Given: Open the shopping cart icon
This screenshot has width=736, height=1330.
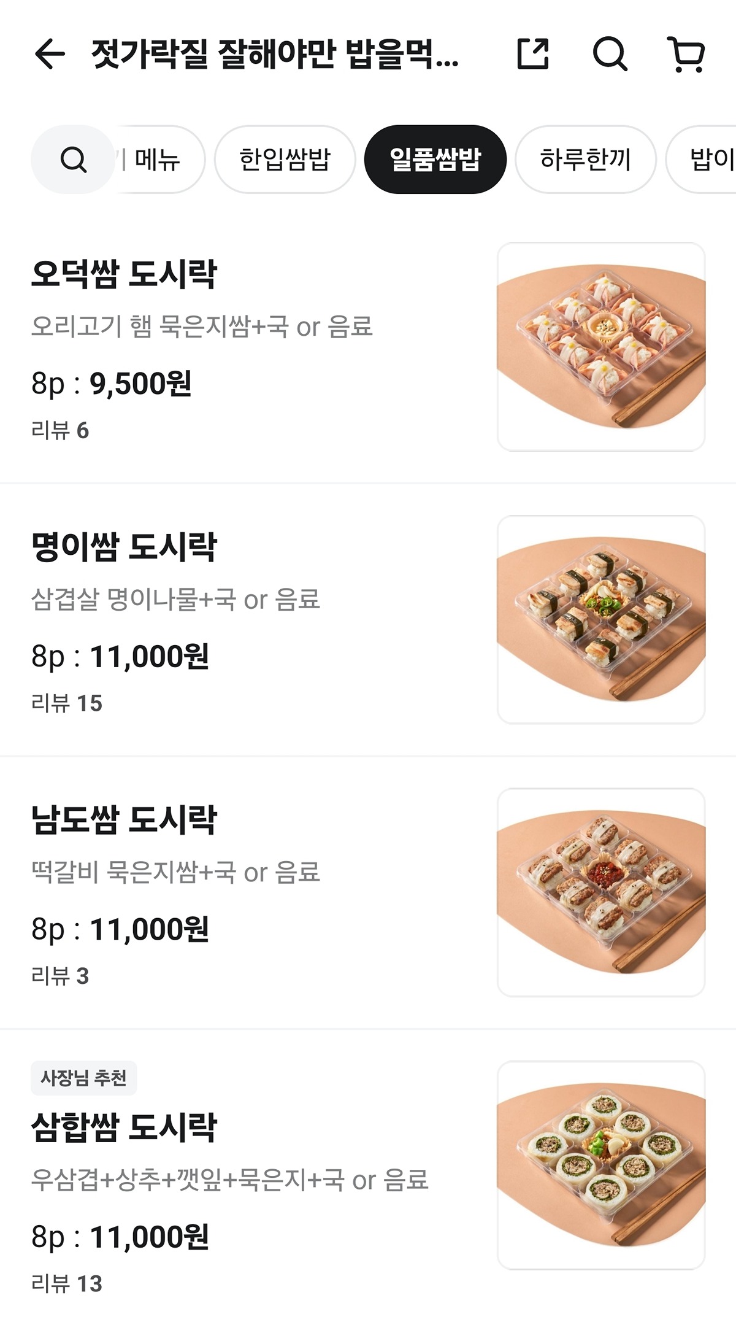Looking at the screenshot, I should pyautogui.click(x=686, y=54).
